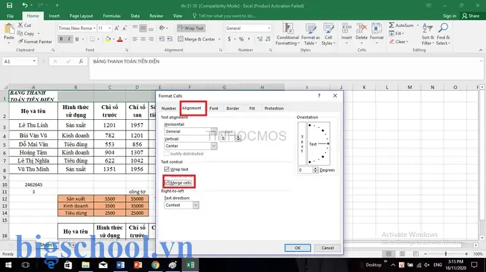Screen dimensions: 486x272
Task: Open the Text direction Context dropdown
Action: click(196, 205)
